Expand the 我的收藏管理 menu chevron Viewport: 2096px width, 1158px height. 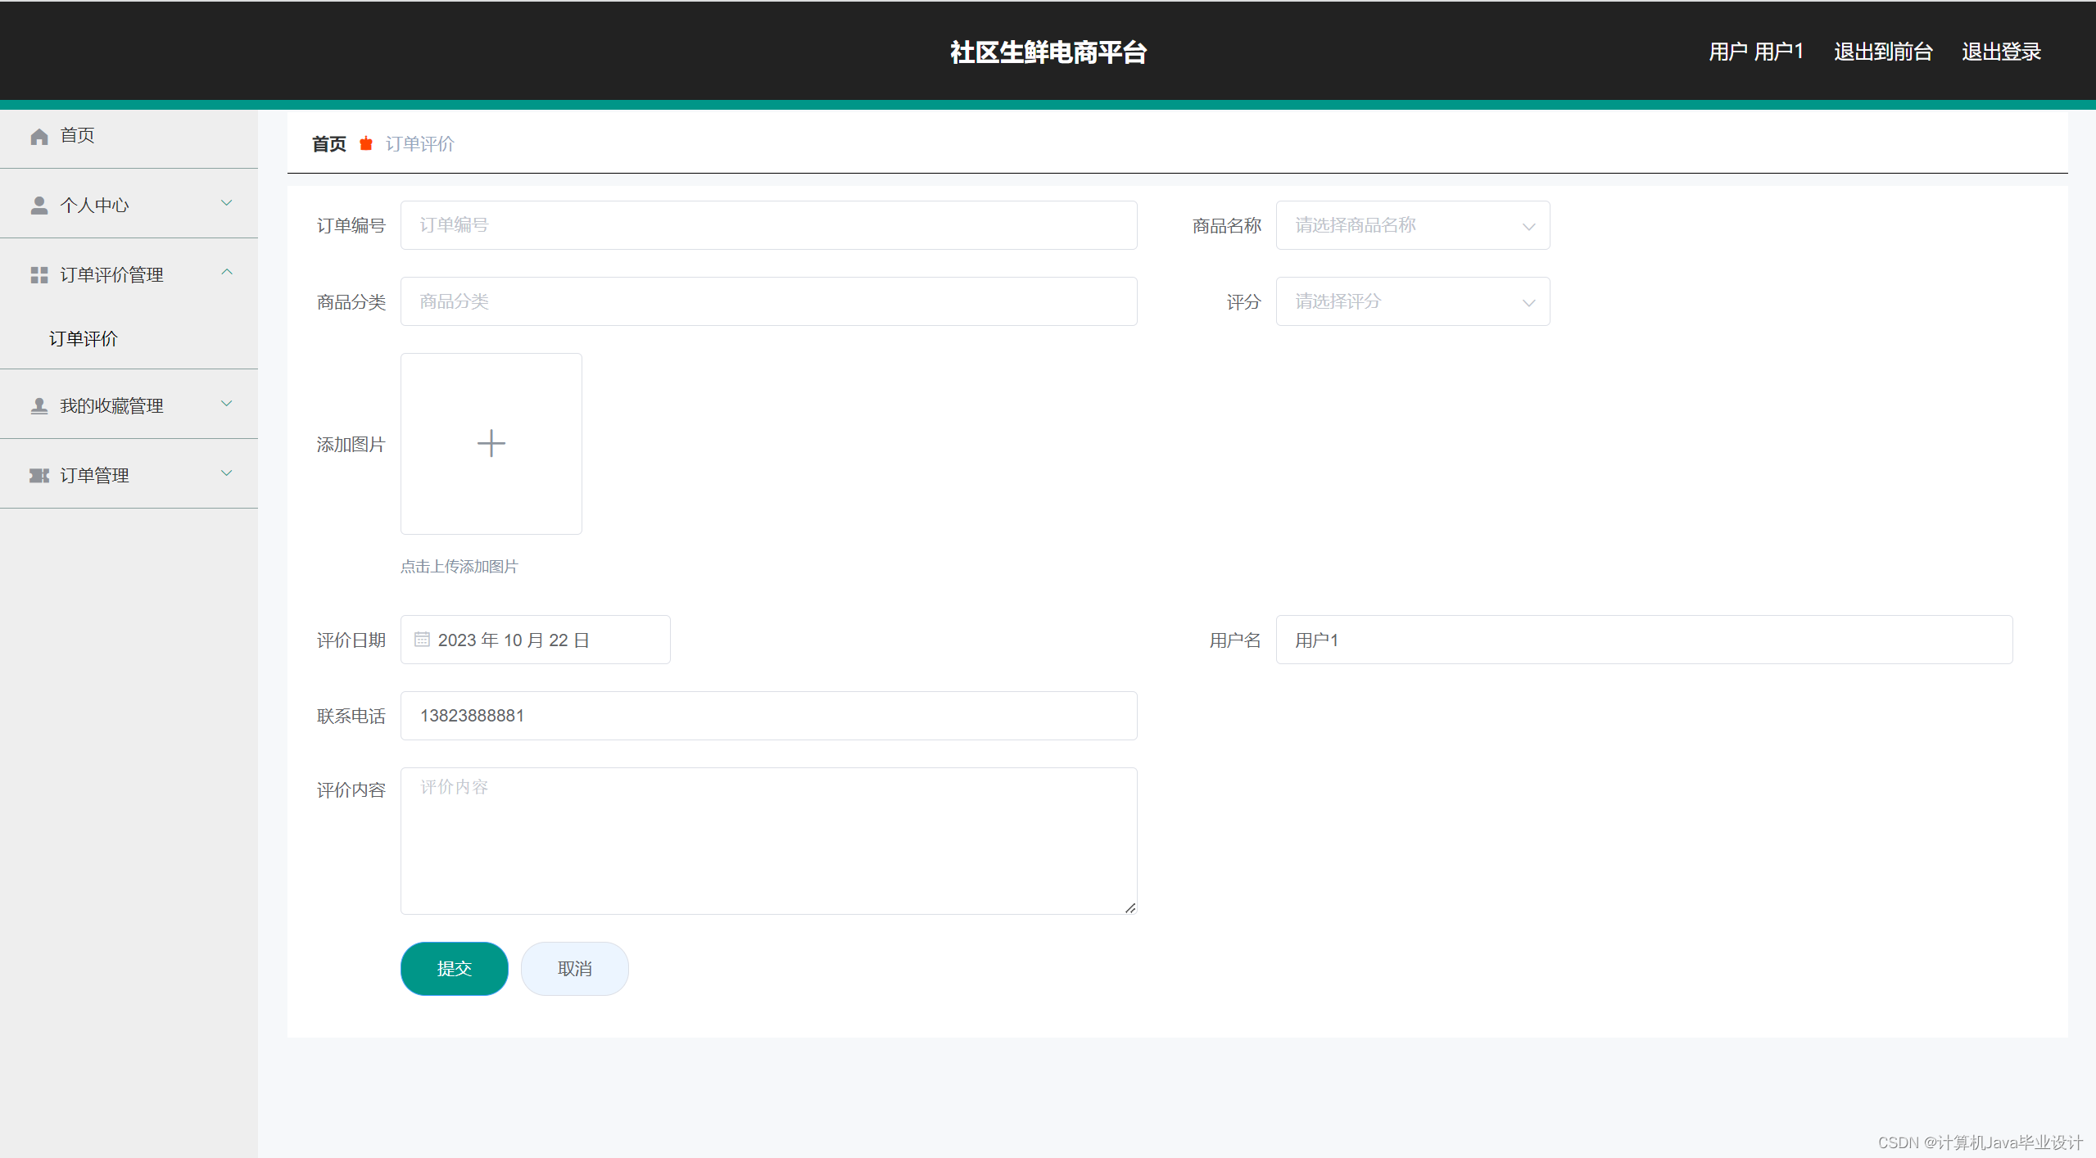tap(227, 404)
